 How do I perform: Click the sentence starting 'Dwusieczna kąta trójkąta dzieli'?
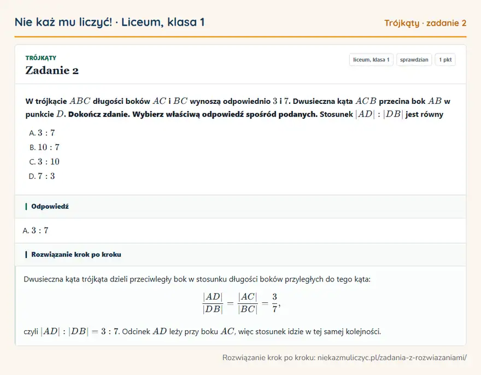tap(197, 279)
